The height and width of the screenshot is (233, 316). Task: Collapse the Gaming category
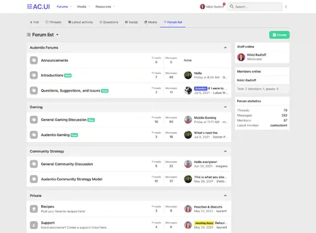(225, 107)
